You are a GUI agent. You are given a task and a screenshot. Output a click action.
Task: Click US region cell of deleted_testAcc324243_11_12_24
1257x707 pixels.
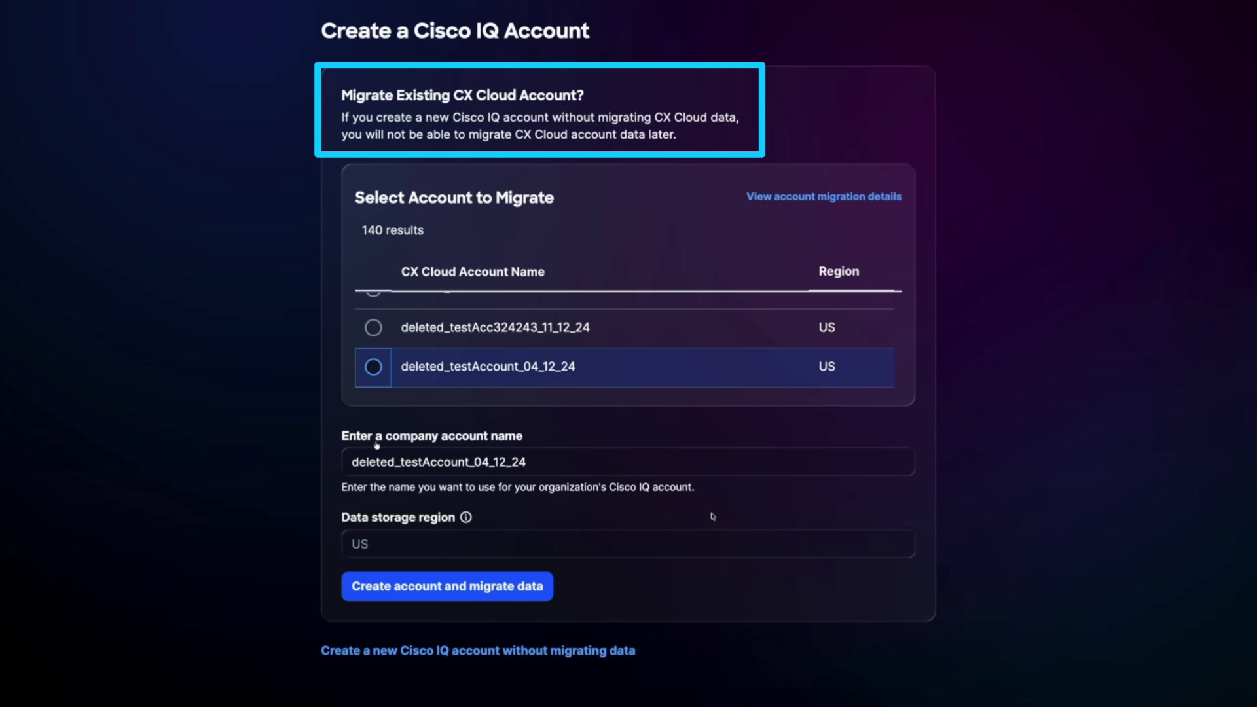click(x=827, y=327)
